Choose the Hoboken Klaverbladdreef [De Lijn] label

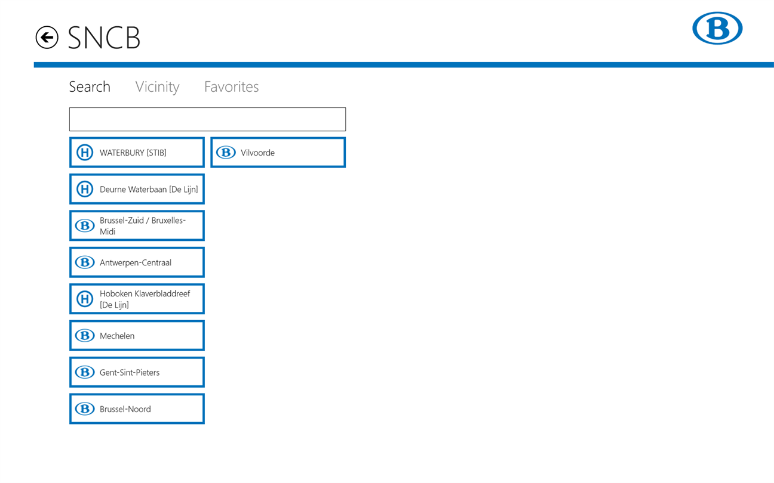coord(145,299)
